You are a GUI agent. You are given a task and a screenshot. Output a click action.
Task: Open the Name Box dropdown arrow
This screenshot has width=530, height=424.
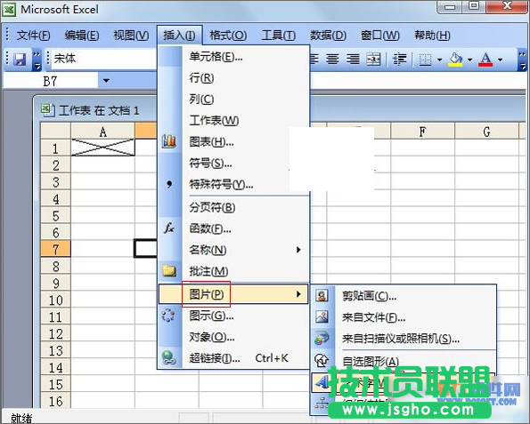106,81
